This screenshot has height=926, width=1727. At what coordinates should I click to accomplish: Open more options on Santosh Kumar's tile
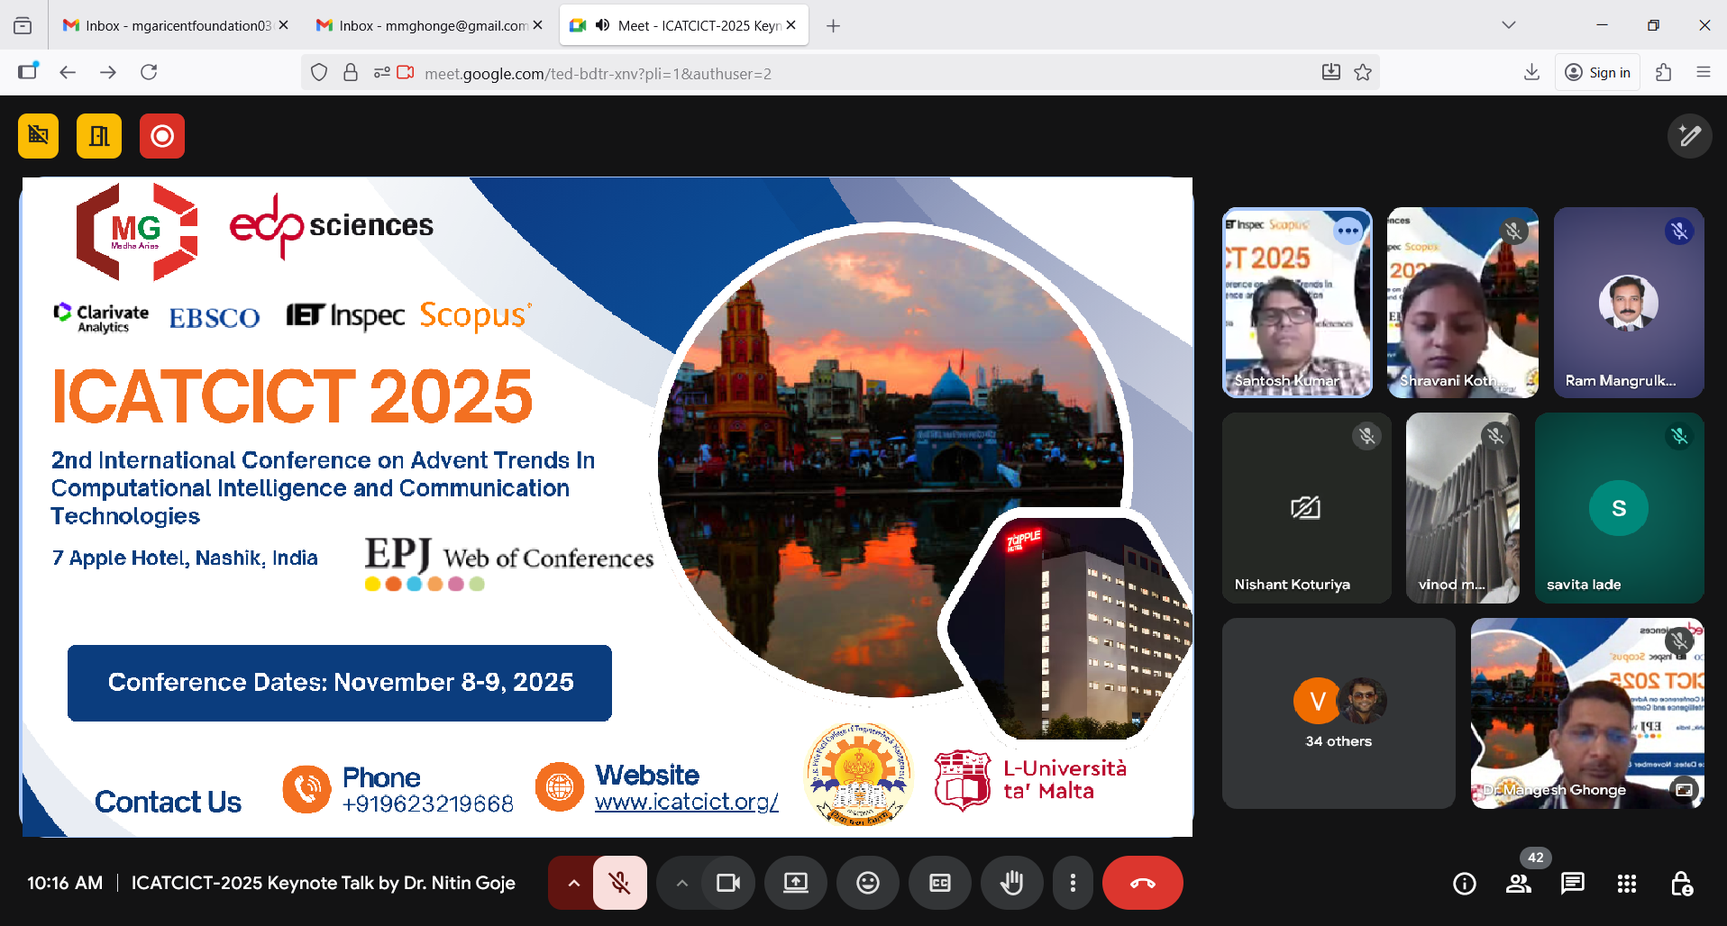(x=1349, y=231)
